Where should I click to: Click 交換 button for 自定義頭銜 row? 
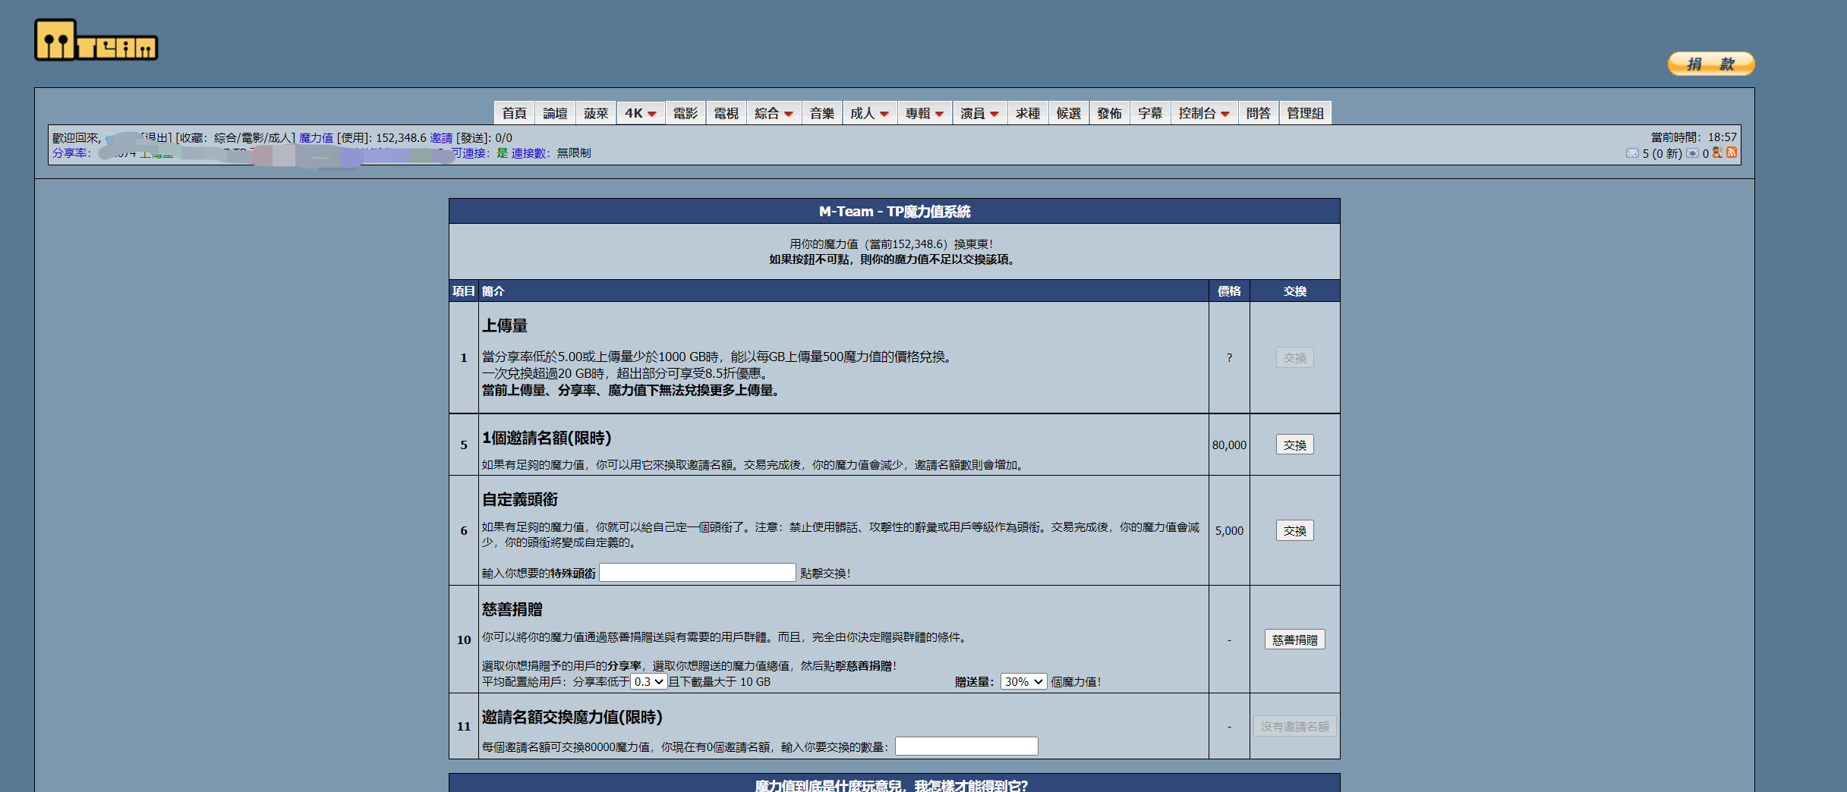pos(1295,531)
